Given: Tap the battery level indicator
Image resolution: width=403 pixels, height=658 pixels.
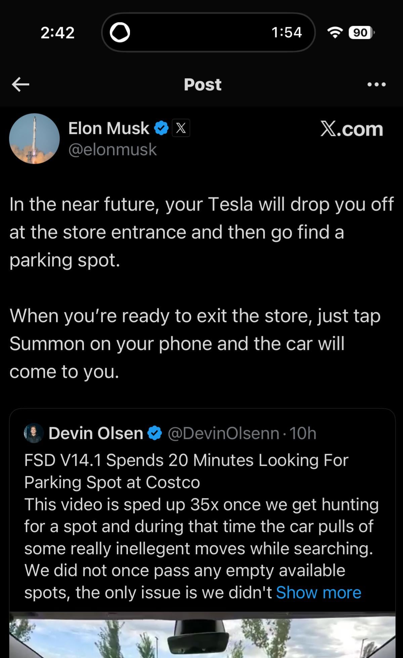Looking at the screenshot, I should point(361,33).
